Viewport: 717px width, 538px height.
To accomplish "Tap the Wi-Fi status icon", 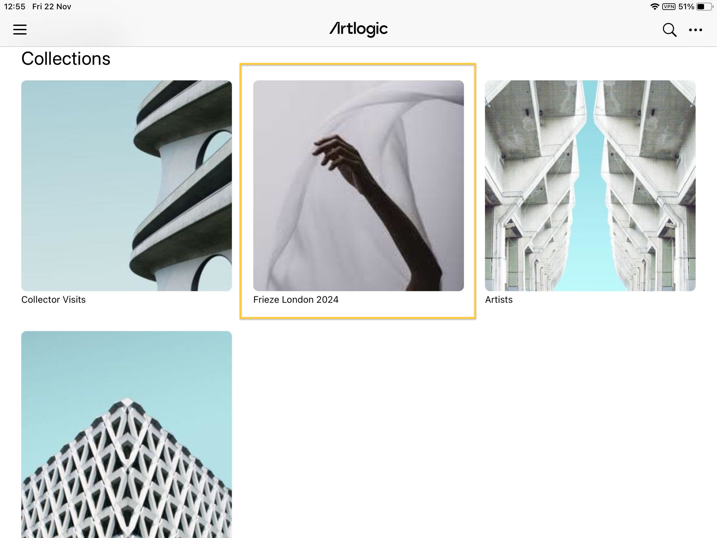I will [x=654, y=7].
